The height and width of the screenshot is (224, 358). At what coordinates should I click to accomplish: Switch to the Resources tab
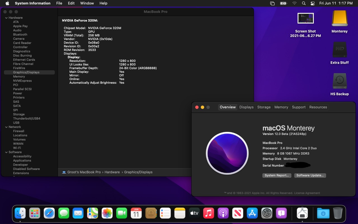[x=318, y=107]
